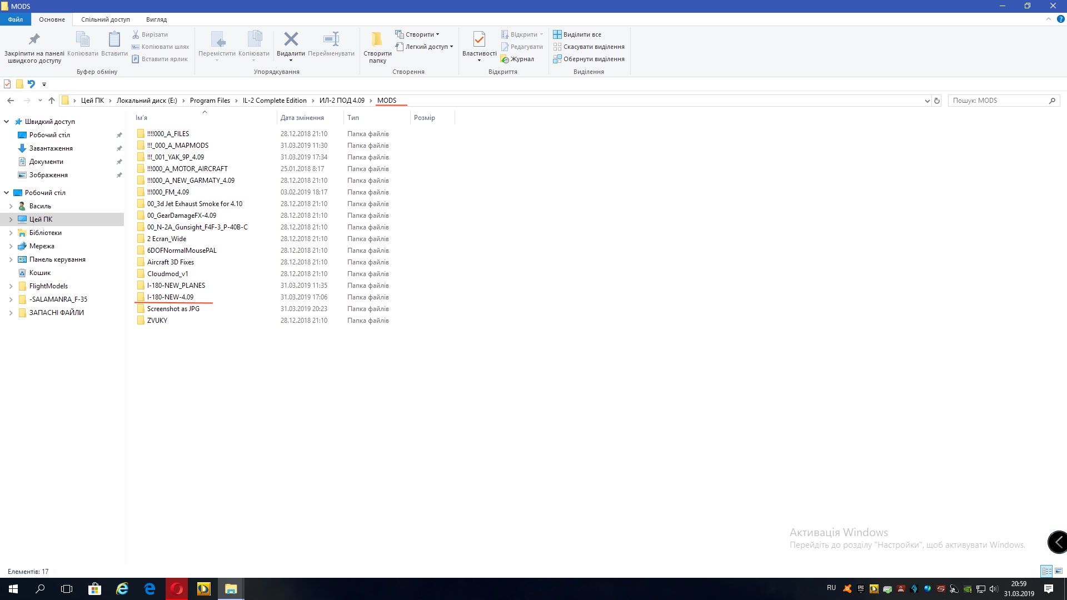Image resolution: width=1067 pixels, height=600 pixels.
Task: Click the Delete (Видалити) ribbon icon
Action: 291,40
